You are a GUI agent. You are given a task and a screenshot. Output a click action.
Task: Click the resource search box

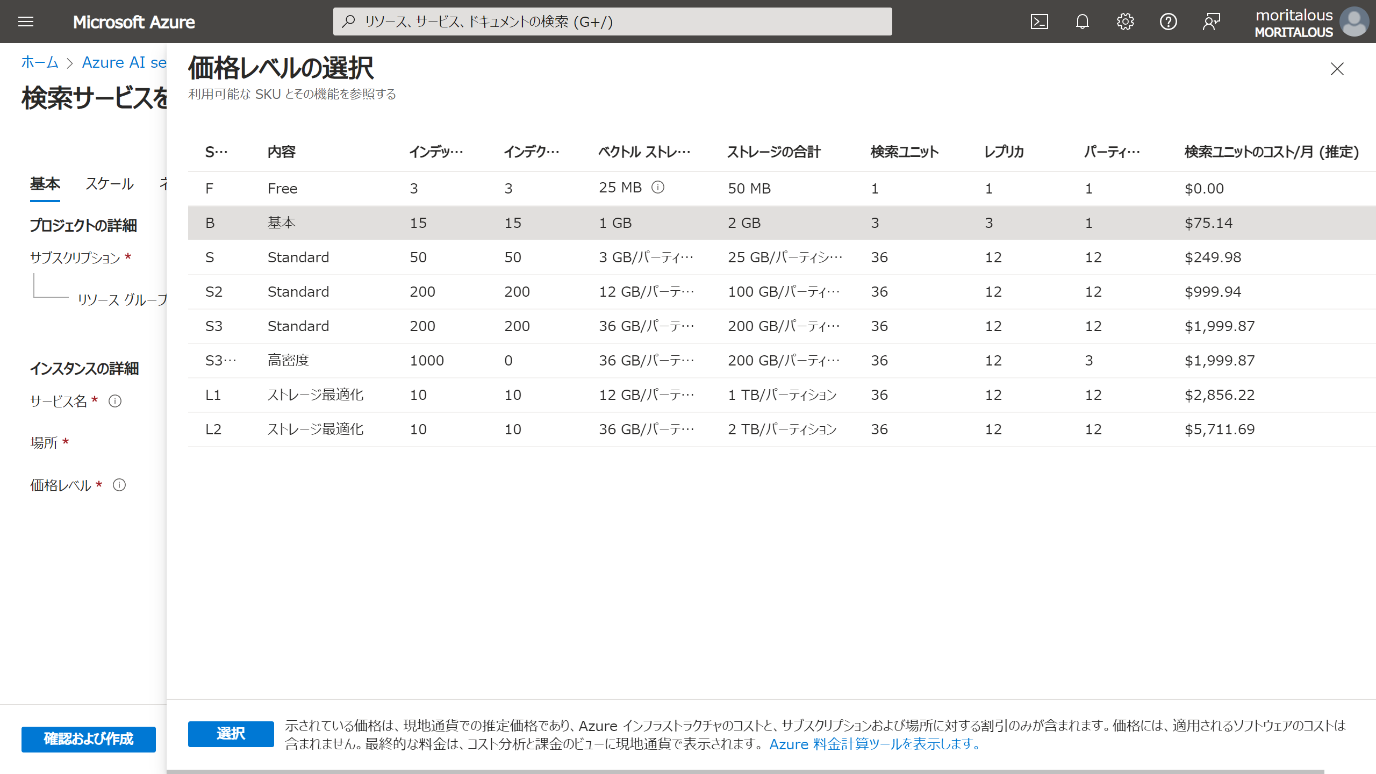point(613,21)
